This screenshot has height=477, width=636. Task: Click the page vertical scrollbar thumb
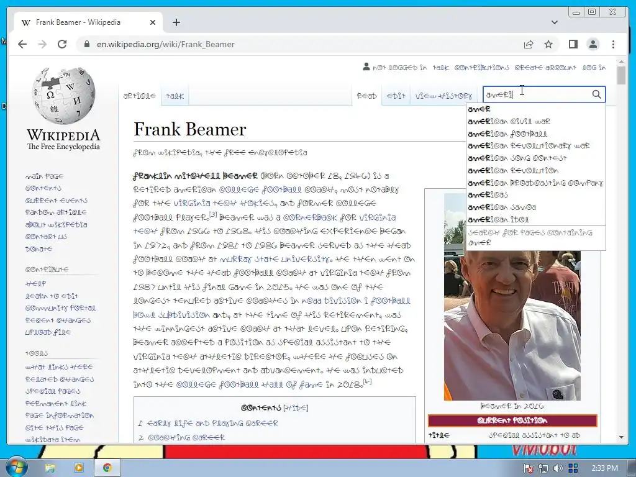tap(621, 75)
